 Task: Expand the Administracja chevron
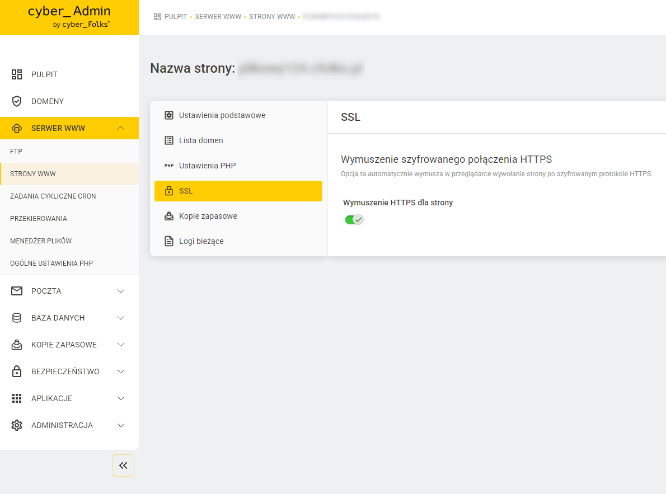coord(121,425)
